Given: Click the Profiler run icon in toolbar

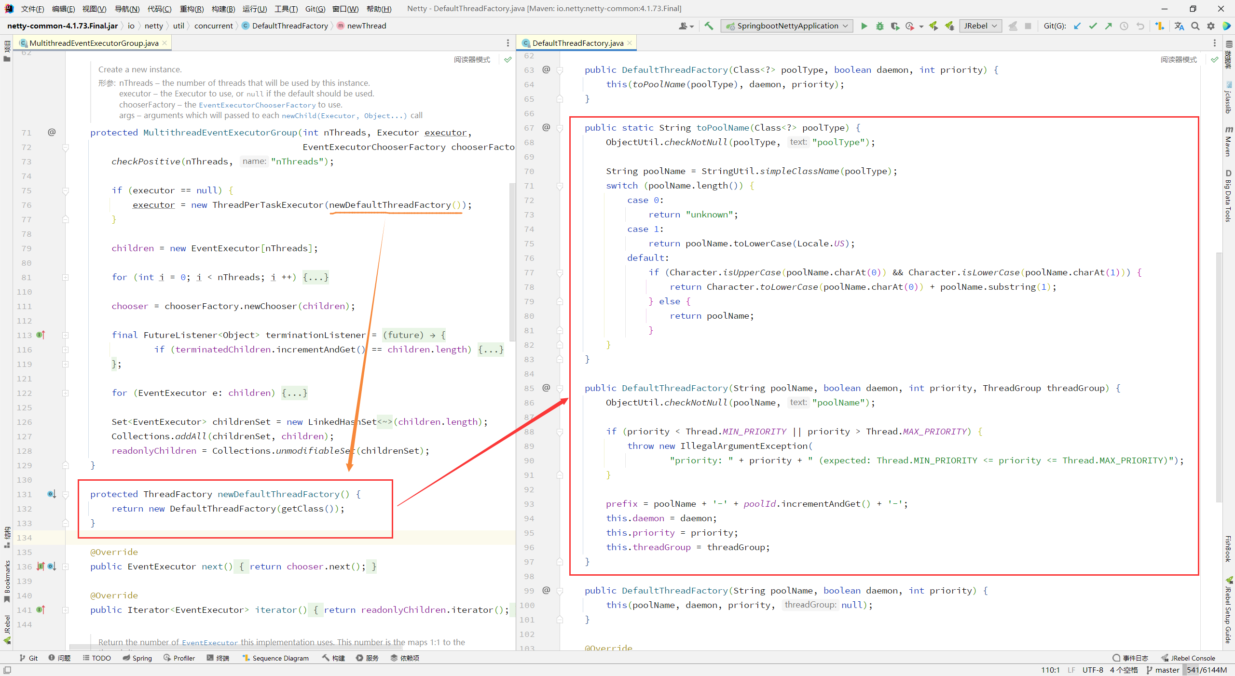Looking at the screenshot, I should point(910,26).
